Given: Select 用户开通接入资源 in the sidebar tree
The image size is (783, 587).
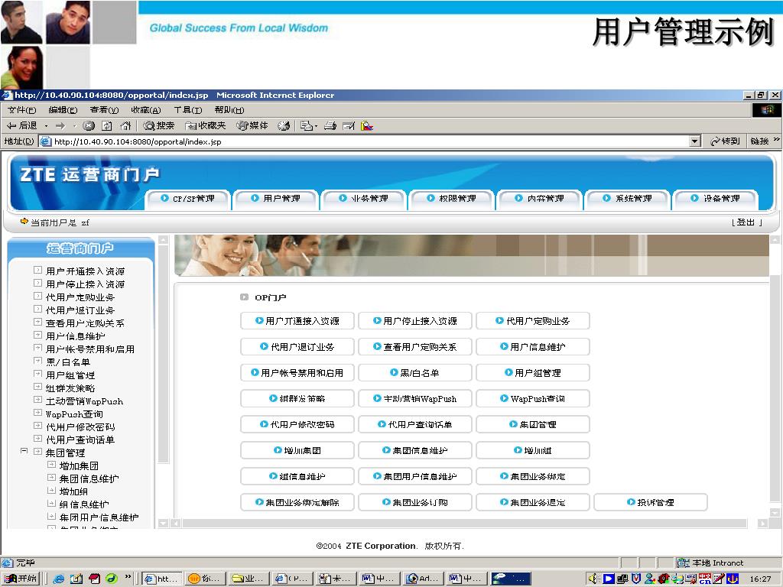Looking at the screenshot, I should (x=85, y=271).
